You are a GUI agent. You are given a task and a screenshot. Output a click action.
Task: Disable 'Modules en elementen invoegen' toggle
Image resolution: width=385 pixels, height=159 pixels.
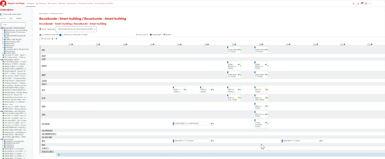coord(61,35)
